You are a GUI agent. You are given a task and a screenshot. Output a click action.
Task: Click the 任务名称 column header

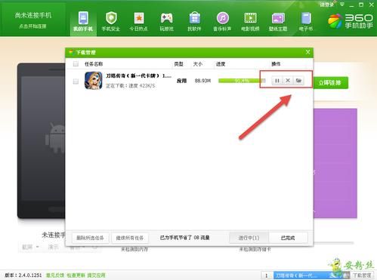point(94,64)
